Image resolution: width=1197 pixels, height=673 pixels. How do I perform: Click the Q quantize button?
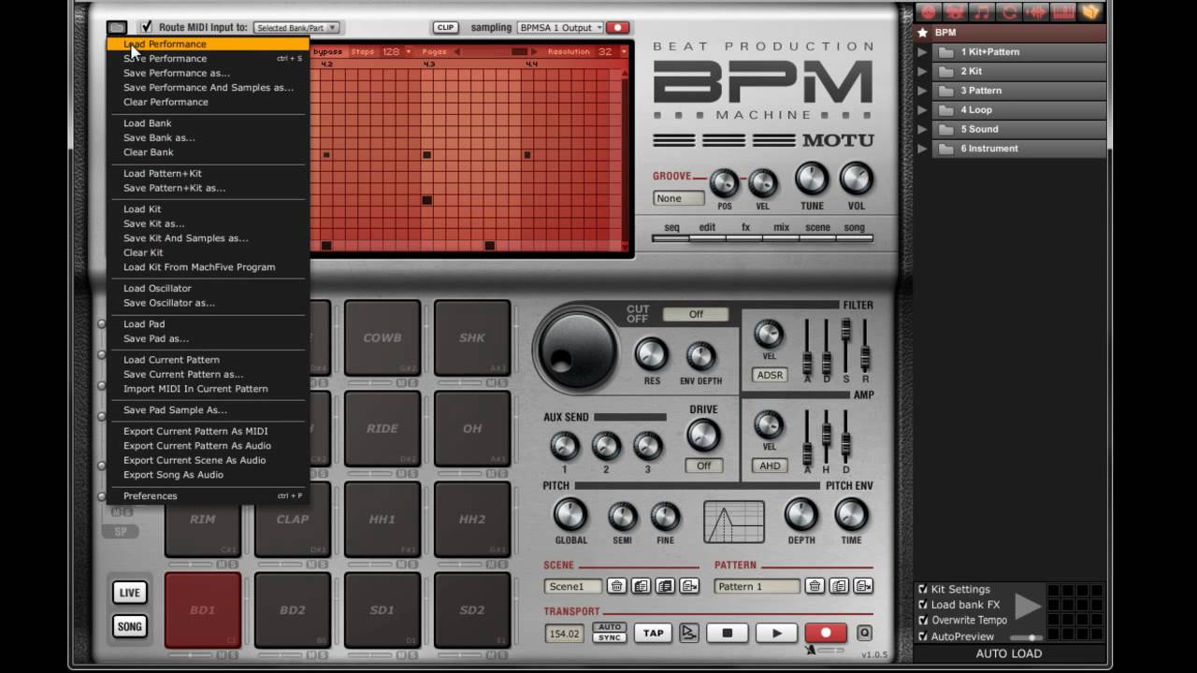click(x=864, y=633)
